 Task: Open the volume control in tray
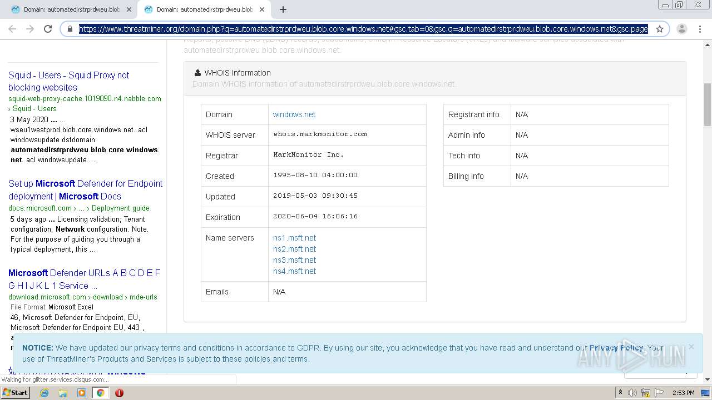pos(632,393)
